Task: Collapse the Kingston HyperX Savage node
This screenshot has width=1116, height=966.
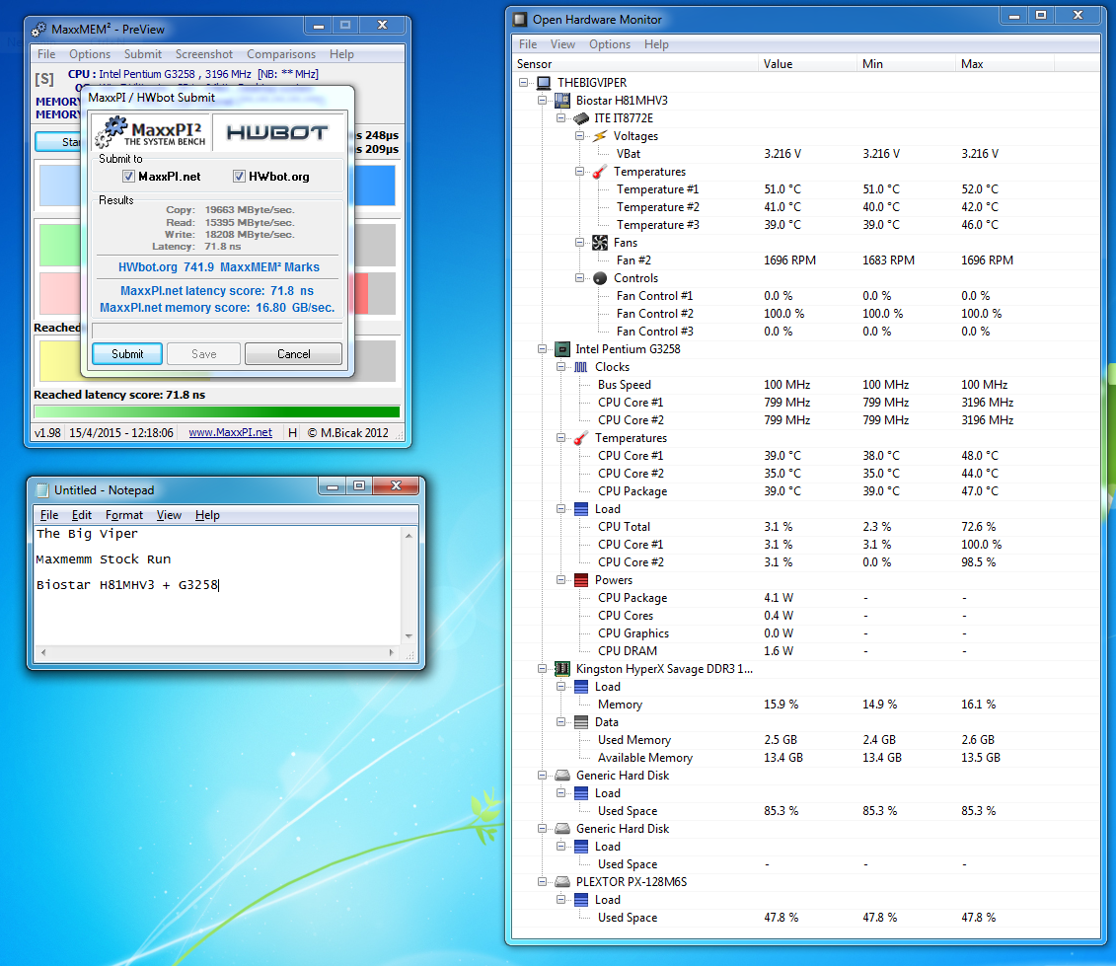Action: (x=543, y=668)
